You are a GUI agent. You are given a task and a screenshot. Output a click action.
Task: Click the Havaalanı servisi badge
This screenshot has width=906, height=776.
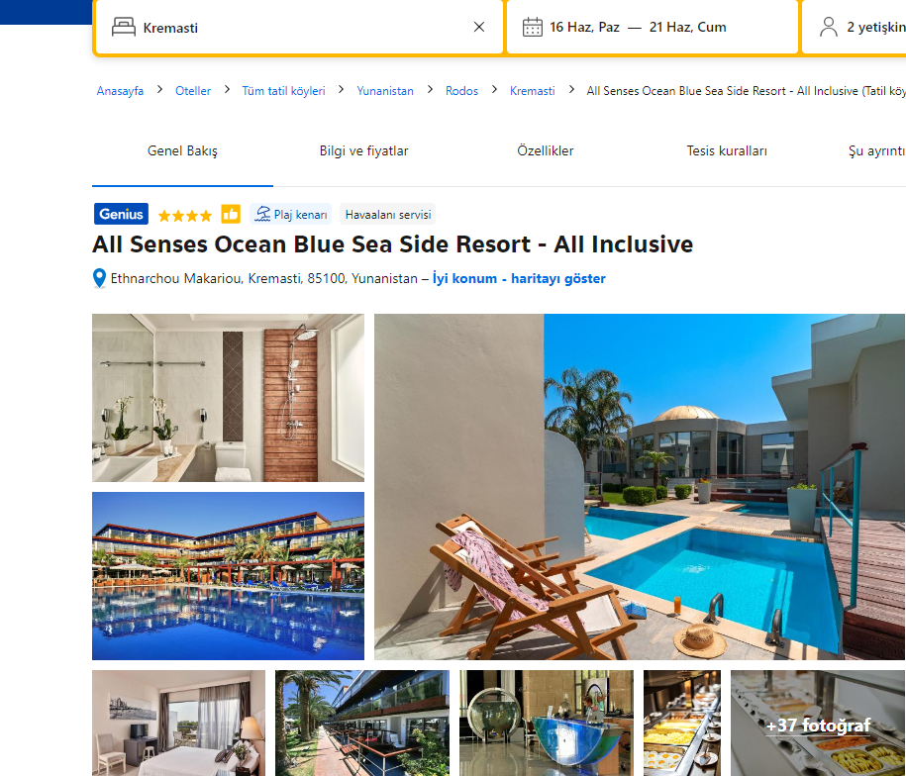coord(388,214)
